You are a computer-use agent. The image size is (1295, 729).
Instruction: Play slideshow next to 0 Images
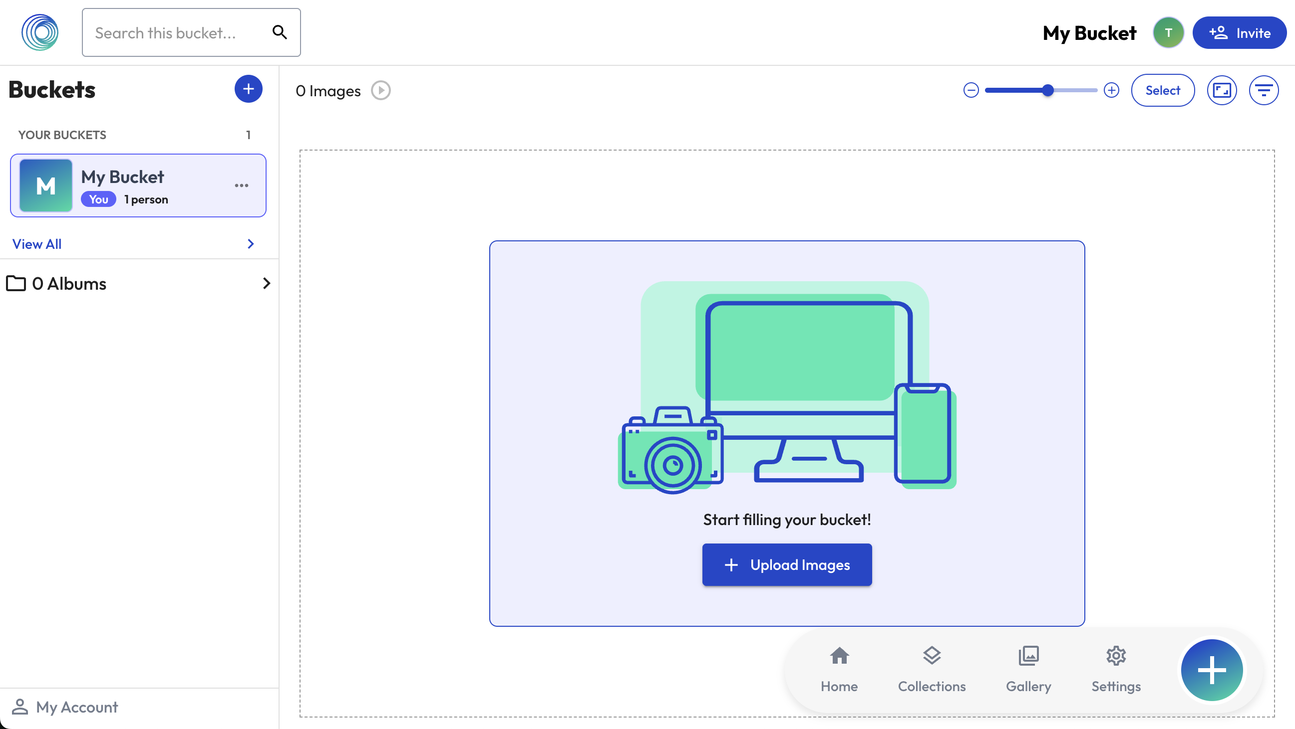[381, 91]
